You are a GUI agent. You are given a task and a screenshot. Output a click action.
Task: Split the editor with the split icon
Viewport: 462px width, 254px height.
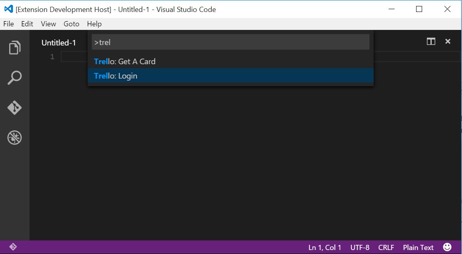pyautogui.click(x=431, y=41)
